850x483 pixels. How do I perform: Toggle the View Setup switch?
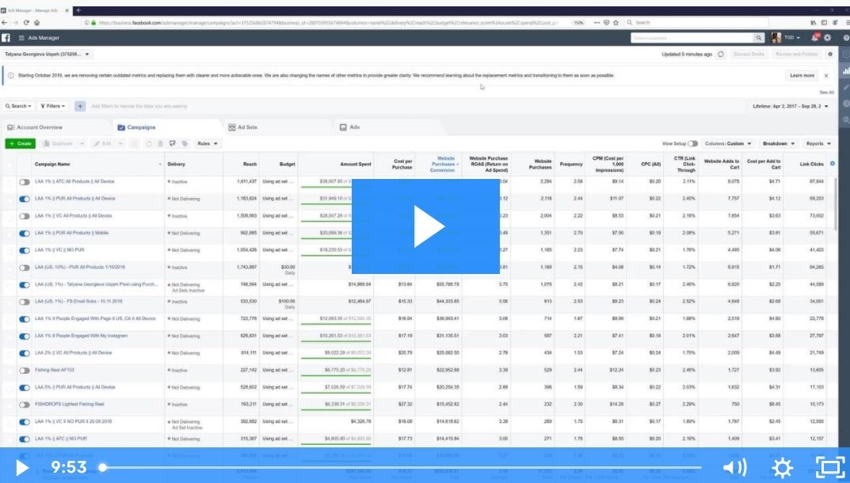pos(693,143)
